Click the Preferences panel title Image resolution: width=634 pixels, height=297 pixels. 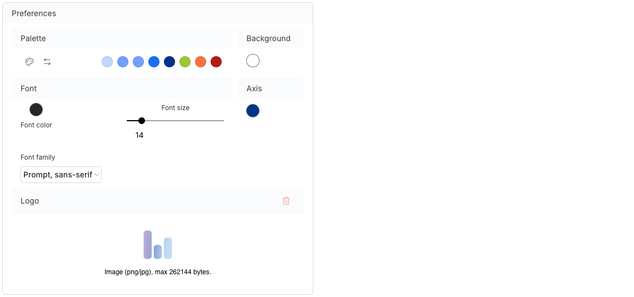coord(34,13)
